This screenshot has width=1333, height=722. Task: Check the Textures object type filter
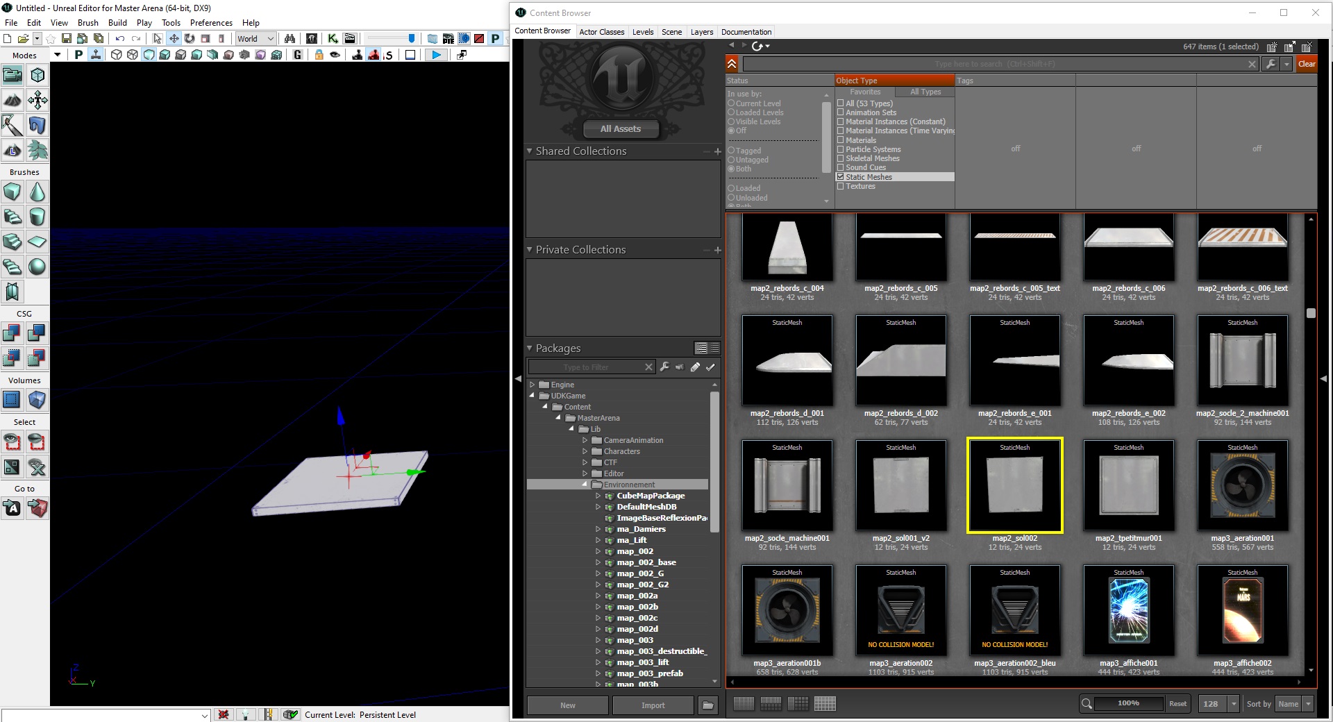pos(841,186)
